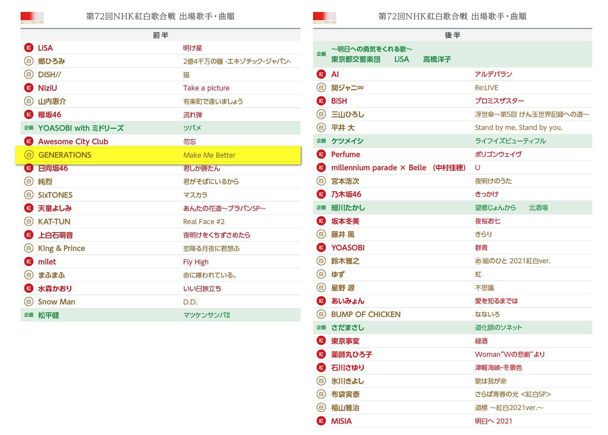Click the song title マツケンサンバⅡ
The width and height of the screenshot is (608, 435).
tap(207, 315)
